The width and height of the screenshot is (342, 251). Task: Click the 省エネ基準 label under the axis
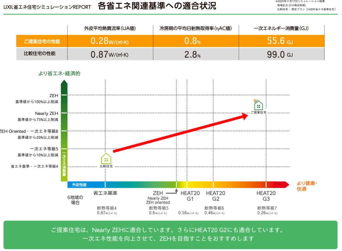[105, 193]
